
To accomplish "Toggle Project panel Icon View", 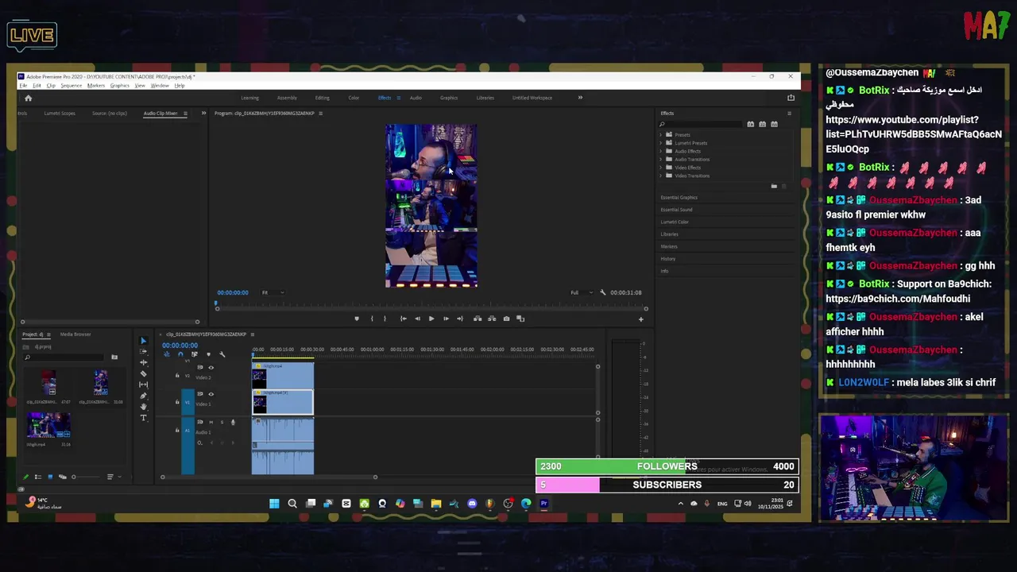I will tap(50, 477).
